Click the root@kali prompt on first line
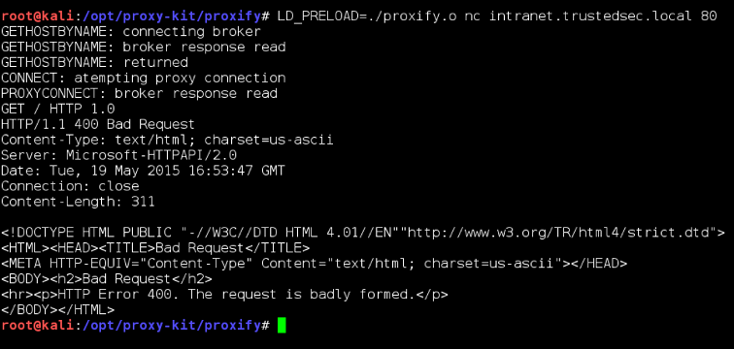Viewport: 734px width, 349px height. click(38, 16)
